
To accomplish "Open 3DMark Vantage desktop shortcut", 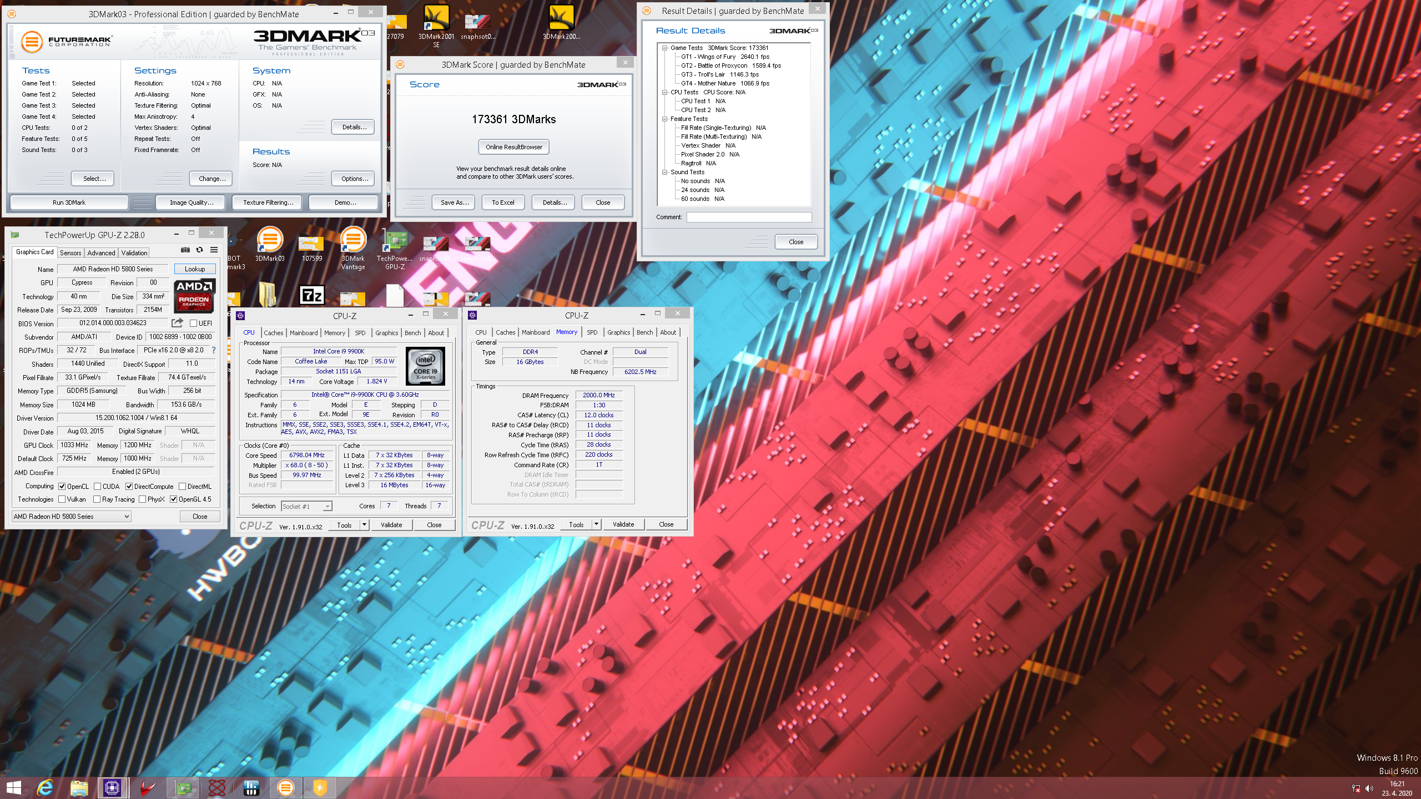I will tap(353, 248).
